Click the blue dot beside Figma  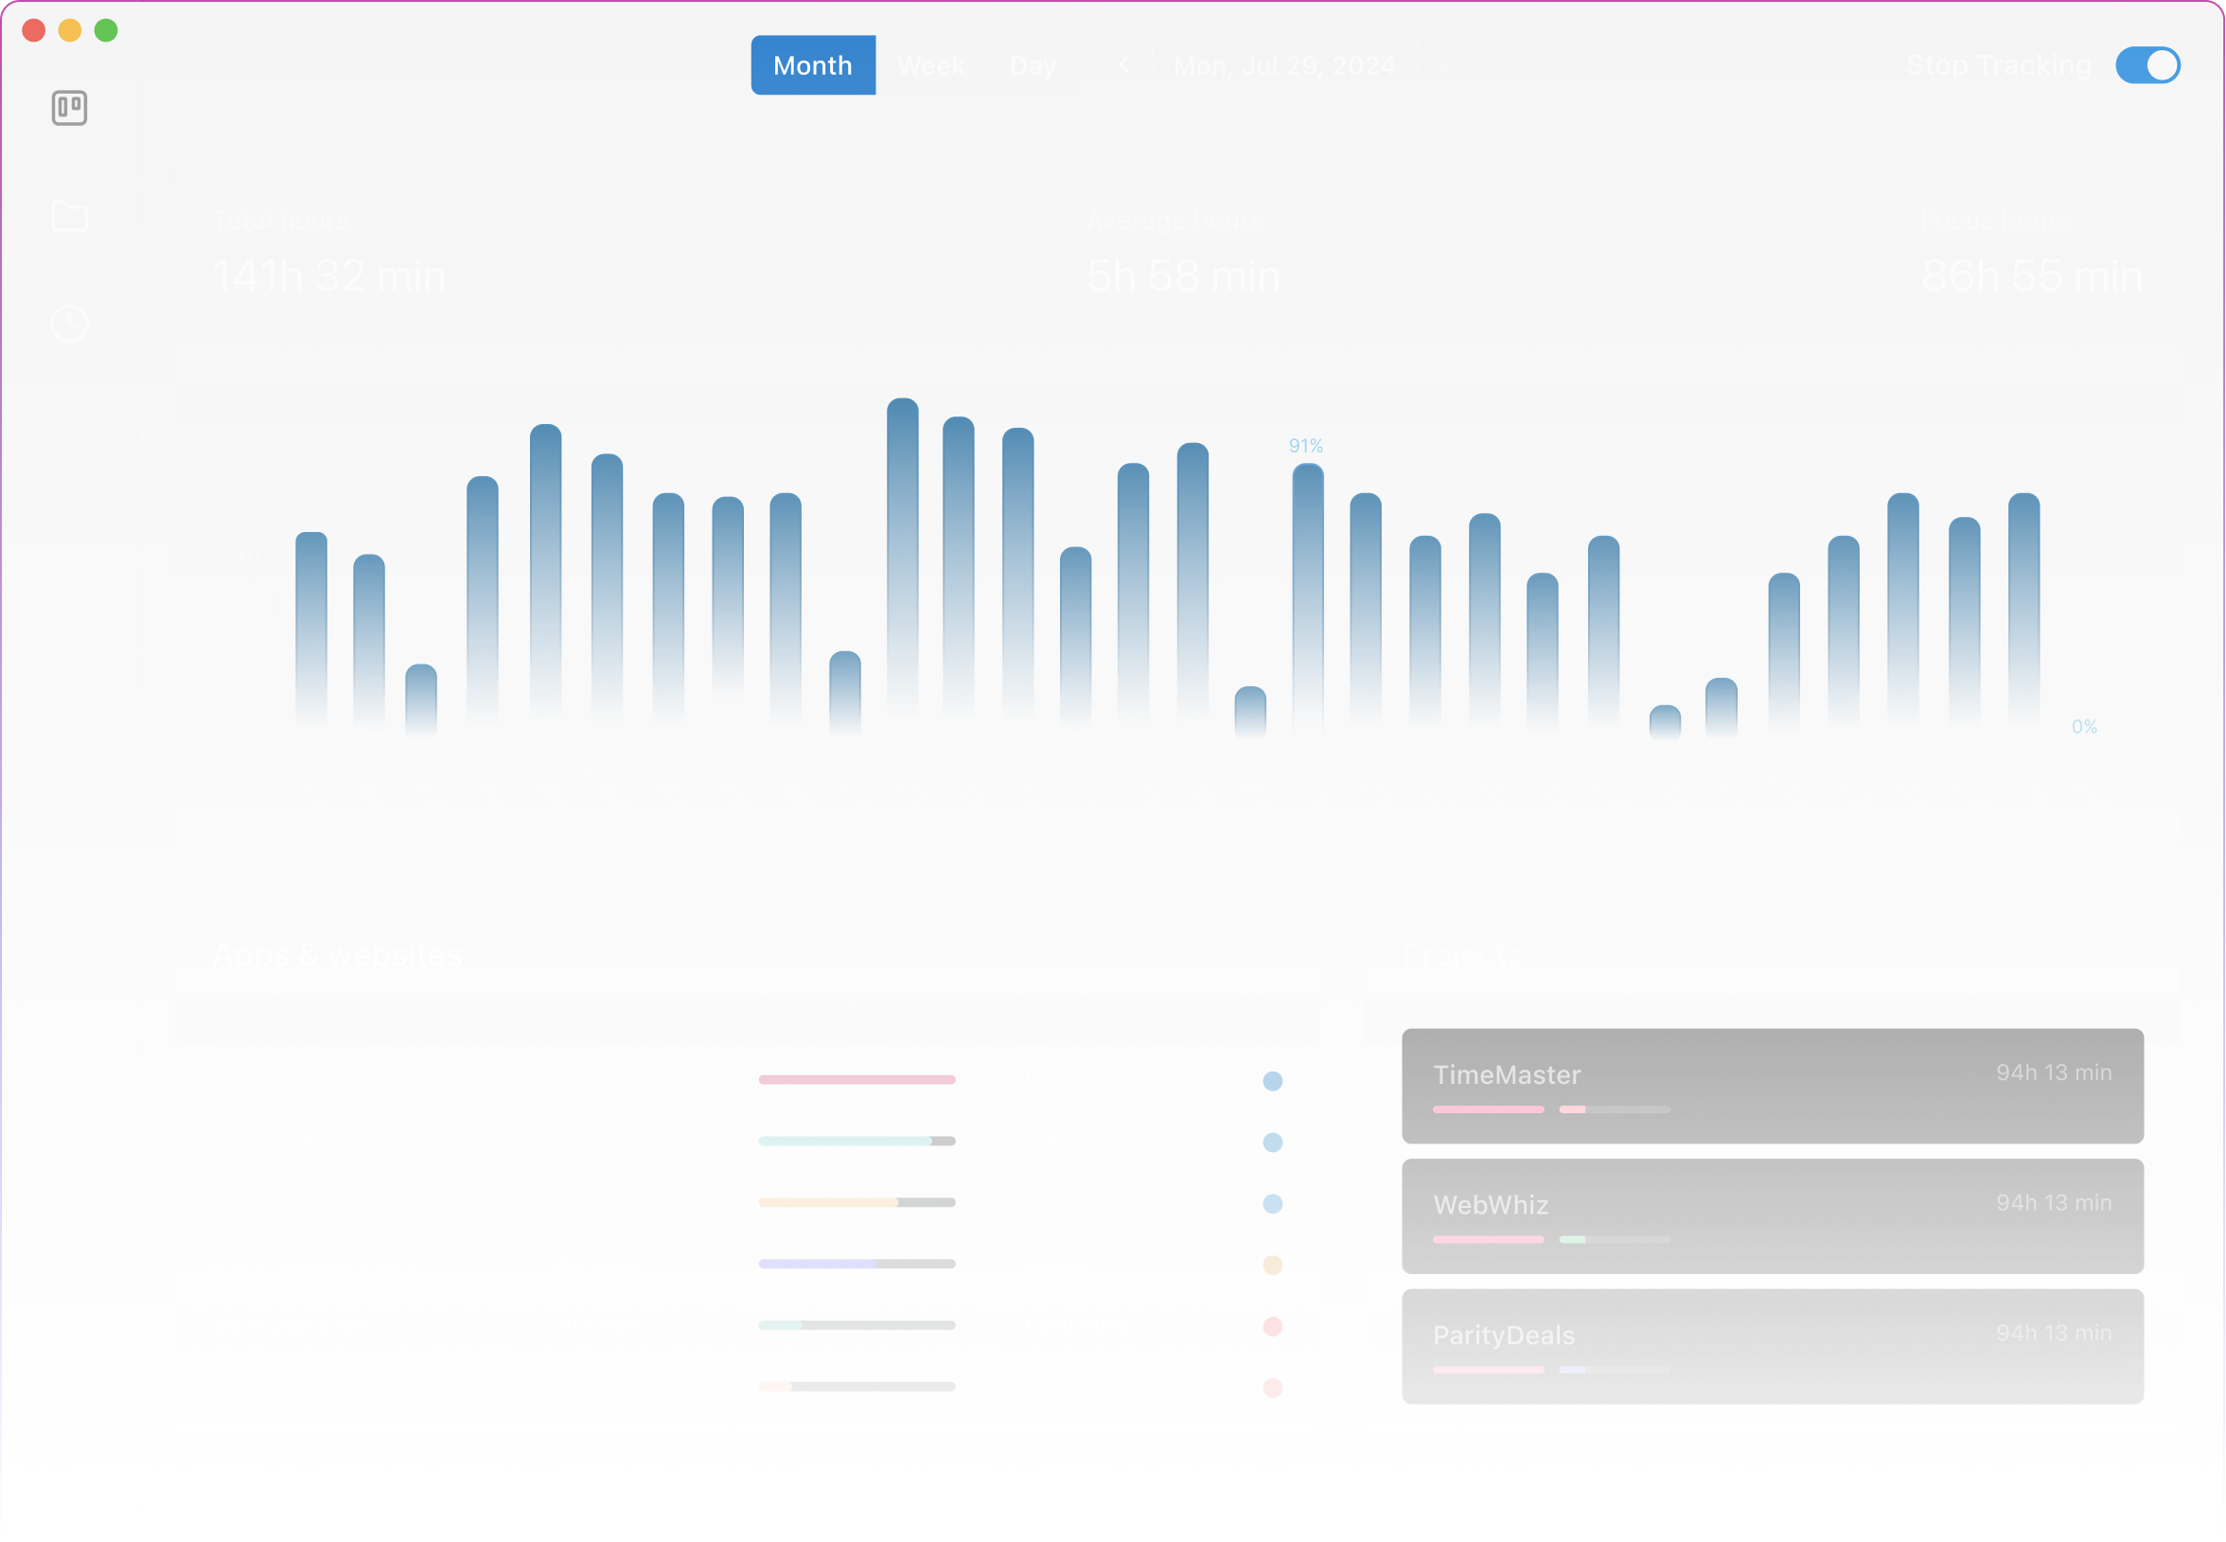coord(1273,1080)
